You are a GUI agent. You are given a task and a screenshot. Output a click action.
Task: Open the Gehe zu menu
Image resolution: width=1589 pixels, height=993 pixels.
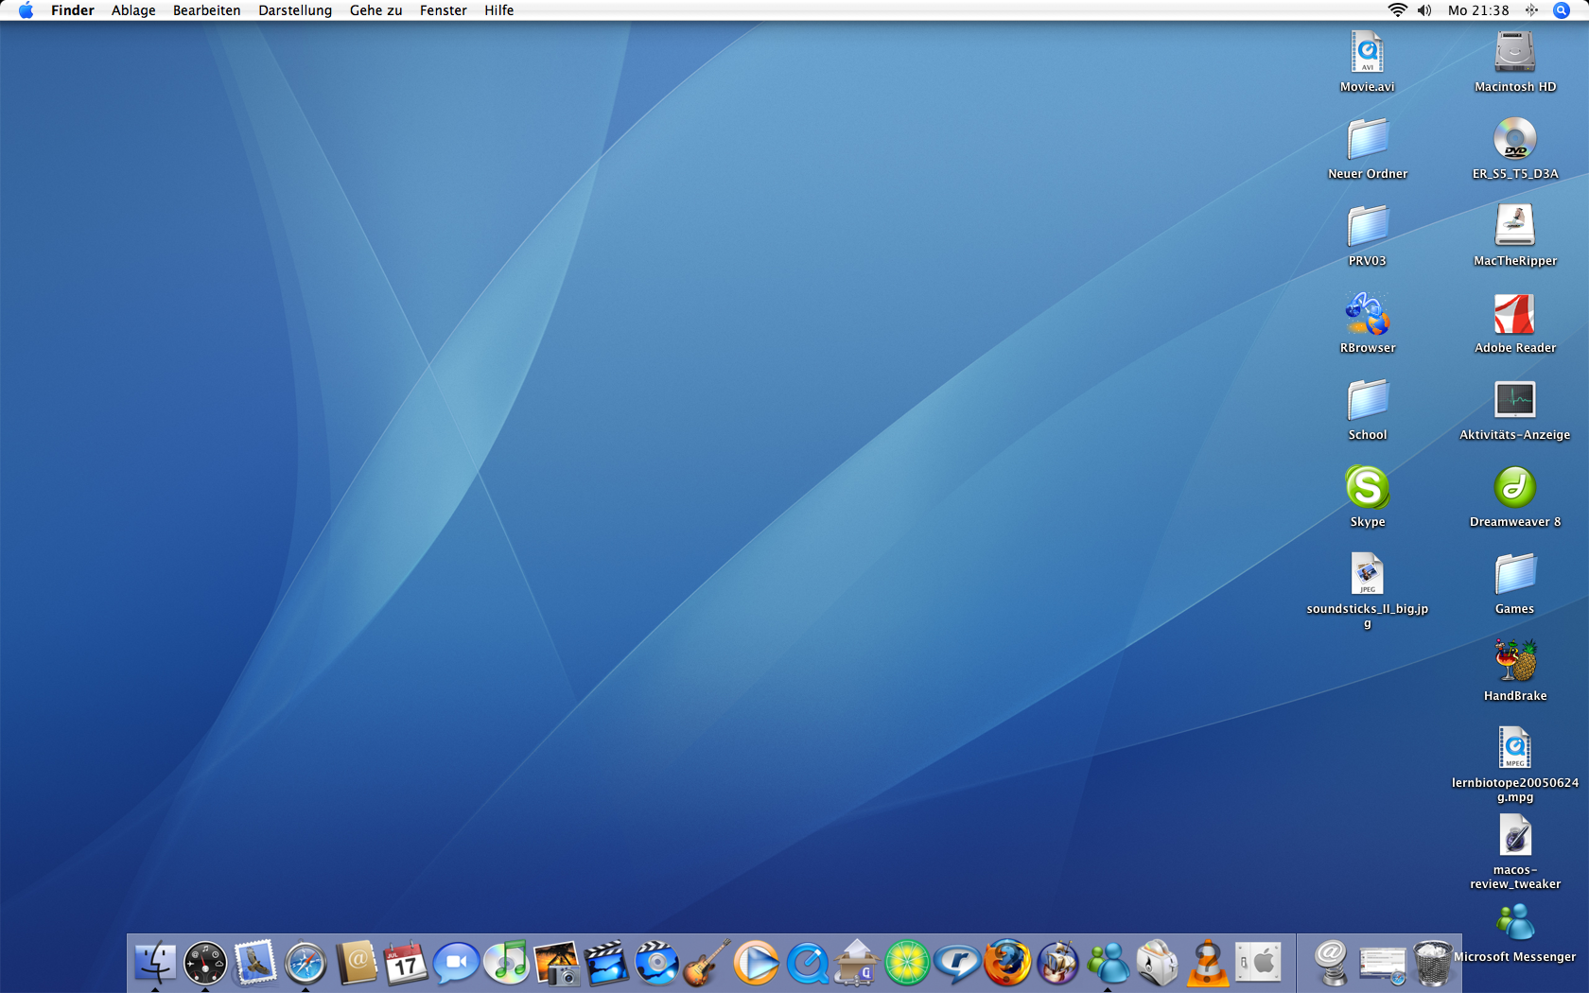(x=375, y=10)
